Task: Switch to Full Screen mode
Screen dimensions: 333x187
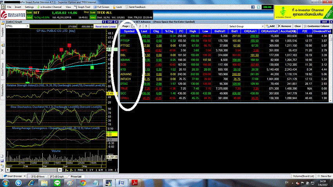Action: (101, 7)
